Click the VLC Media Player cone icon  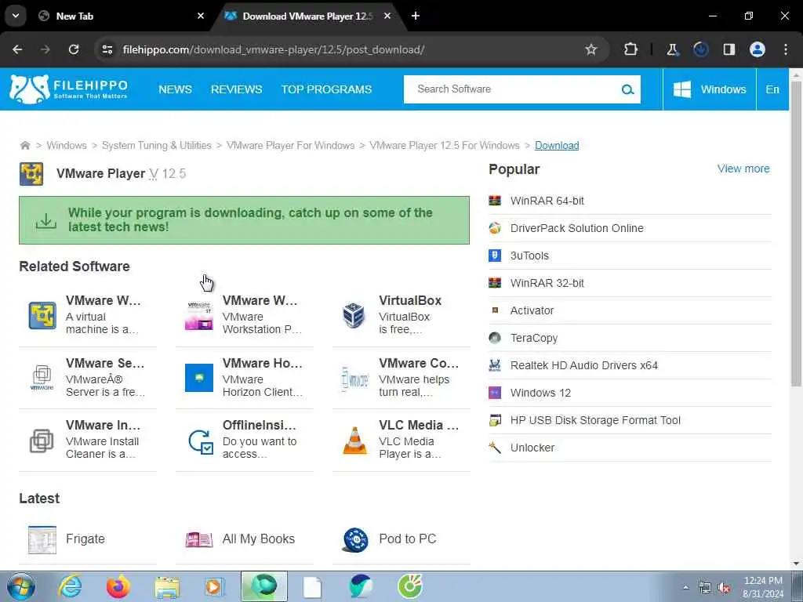coord(354,441)
